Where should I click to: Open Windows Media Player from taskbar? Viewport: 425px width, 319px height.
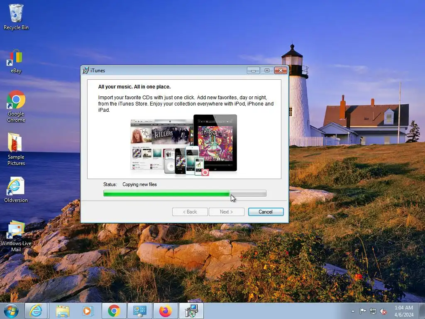[87, 311]
